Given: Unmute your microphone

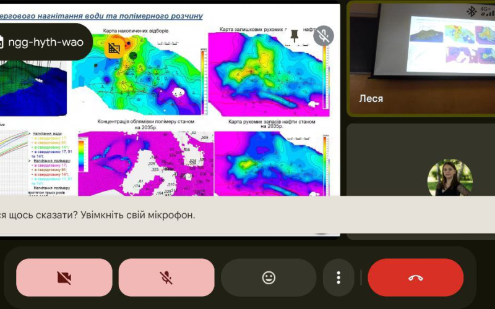Looking at the screenshot, I should [166, 277].
